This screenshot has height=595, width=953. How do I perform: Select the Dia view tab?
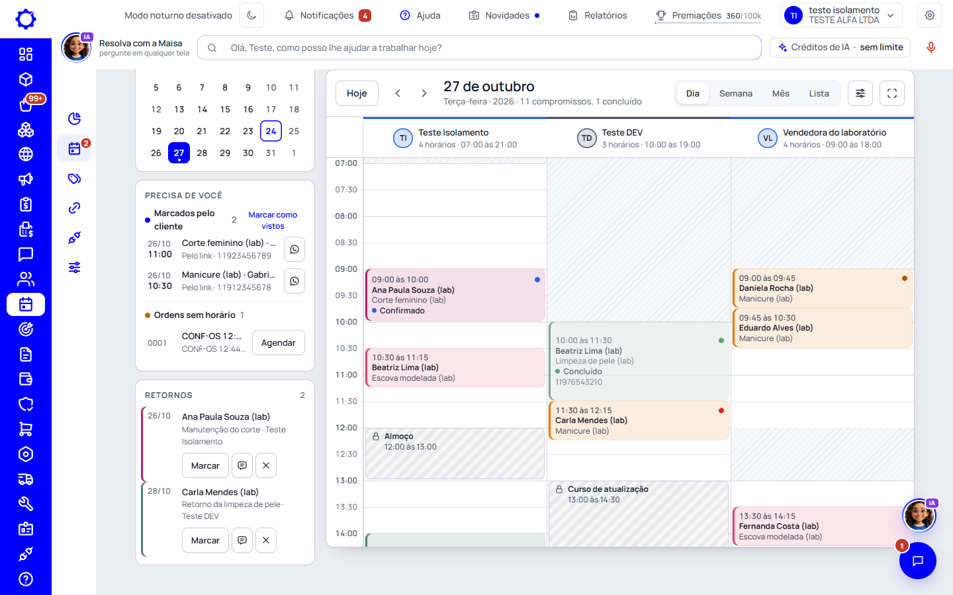[x=693, y=93]
